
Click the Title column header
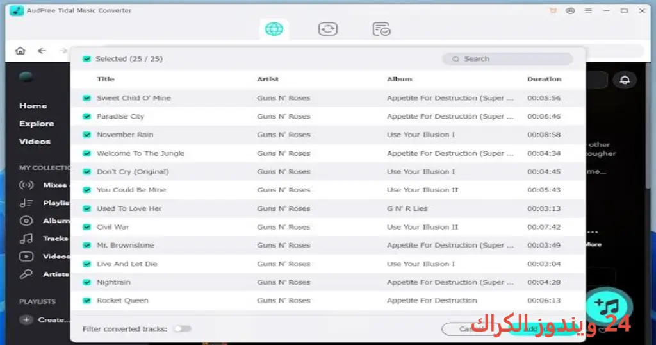click(x=106, y=79)
